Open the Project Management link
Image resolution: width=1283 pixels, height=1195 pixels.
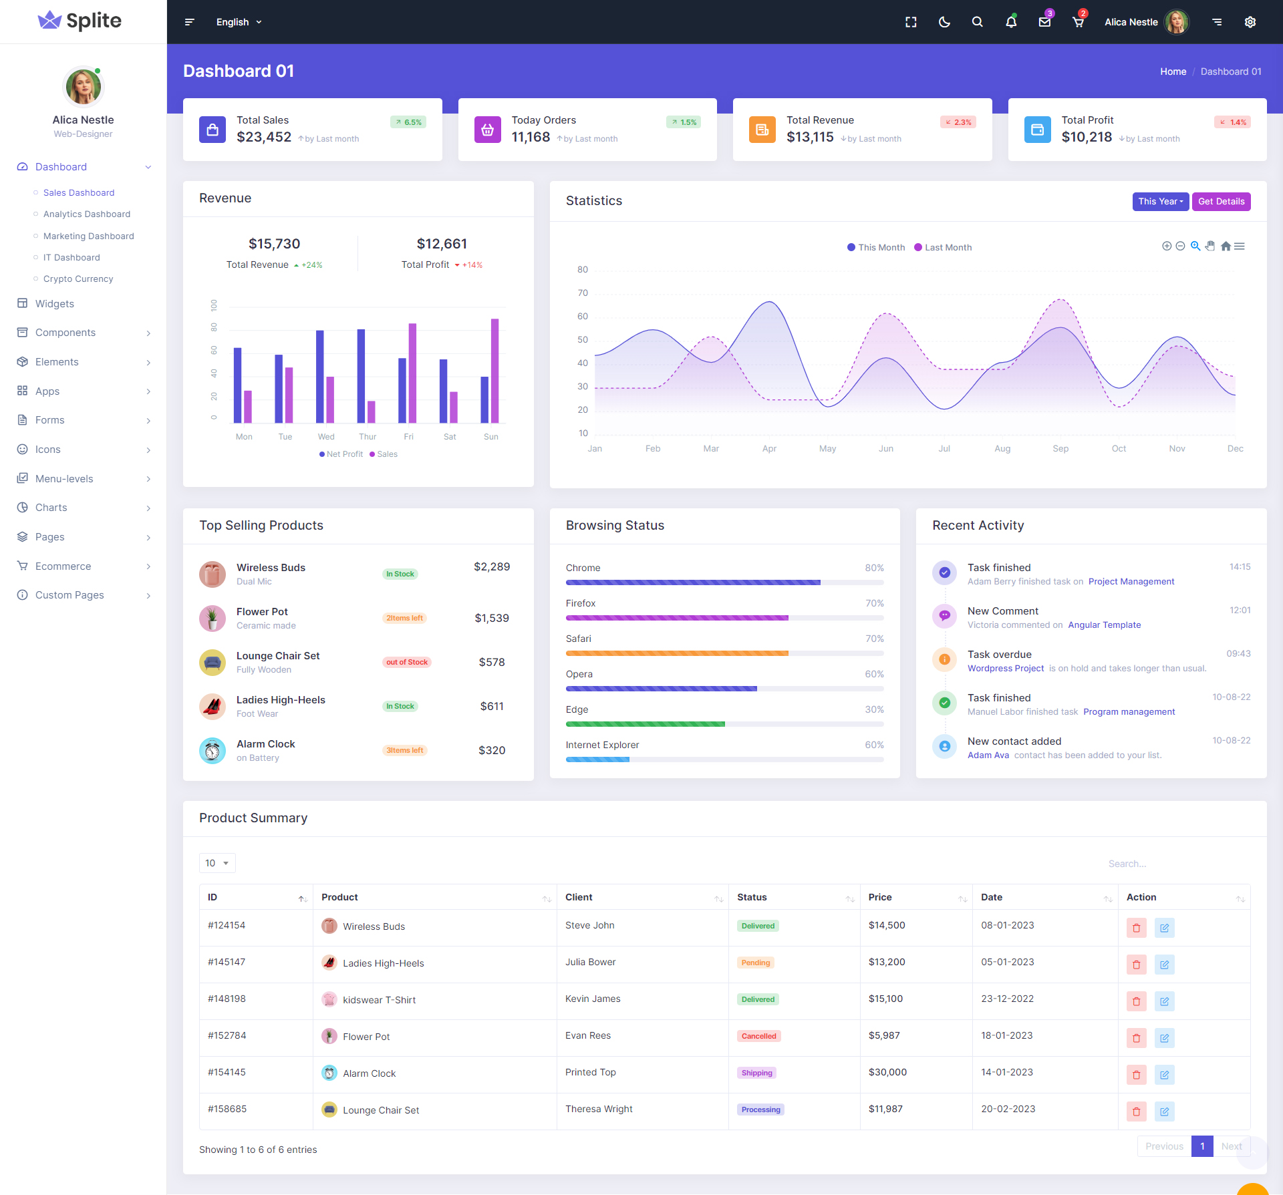[x=1131, y=581]
